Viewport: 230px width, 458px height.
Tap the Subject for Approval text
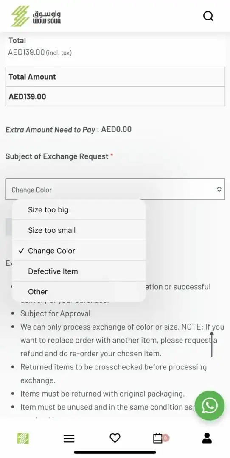point(55,313)
